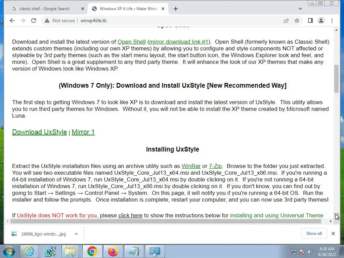Click the 'Installing UxStyle' heading

coord(172,149)
